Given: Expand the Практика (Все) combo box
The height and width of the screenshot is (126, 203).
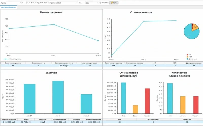Looking at the screenshot, I should click(x=77, y=3).
